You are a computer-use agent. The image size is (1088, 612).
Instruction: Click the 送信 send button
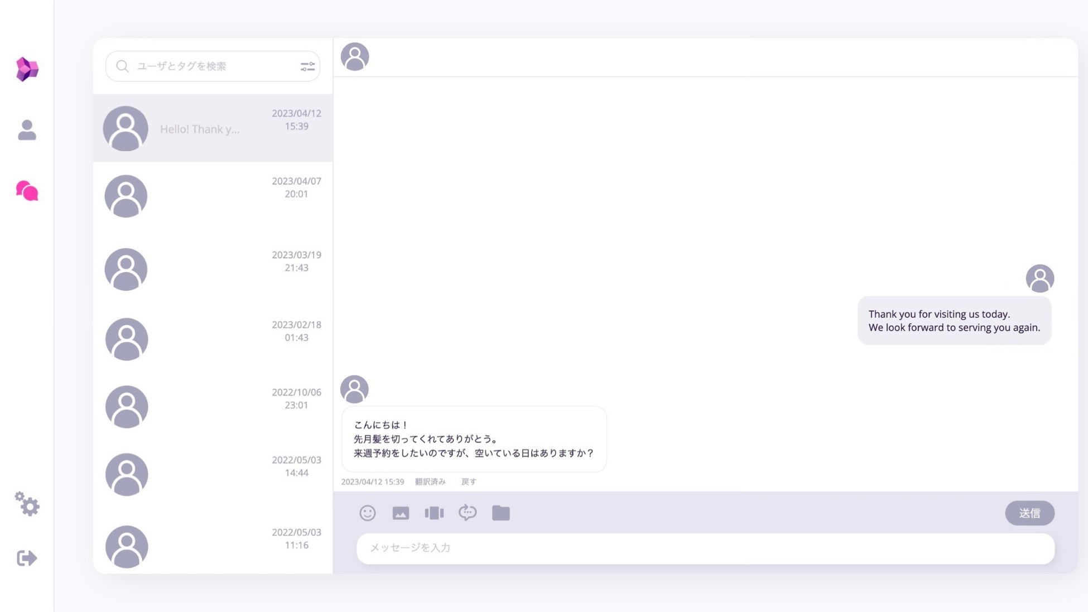click(x=1029, y=513)
